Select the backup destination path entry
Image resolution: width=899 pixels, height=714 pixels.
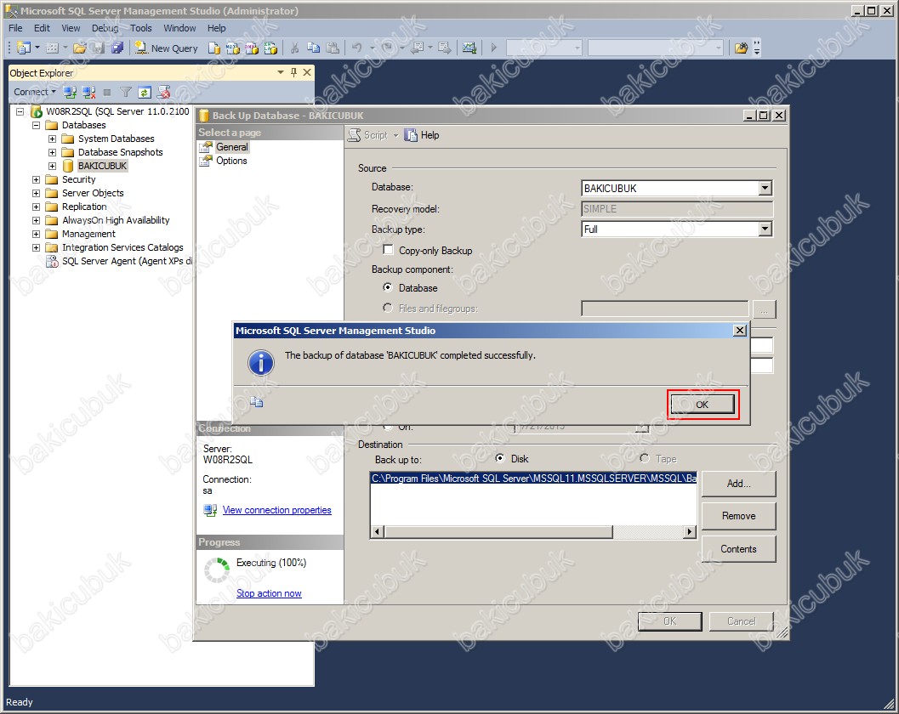(534, 478)
